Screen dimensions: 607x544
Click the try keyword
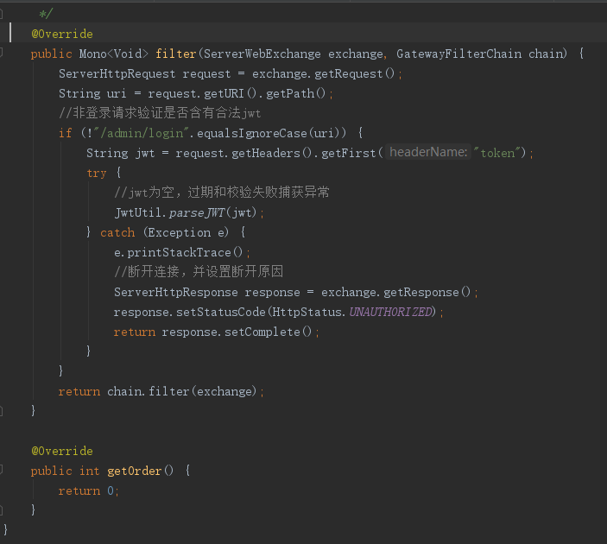click(x=97, y=173)
